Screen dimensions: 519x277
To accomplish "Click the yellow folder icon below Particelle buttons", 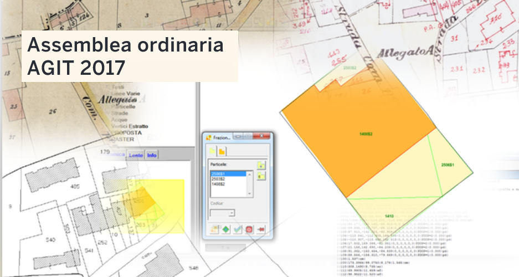I will tap(261, 176).
